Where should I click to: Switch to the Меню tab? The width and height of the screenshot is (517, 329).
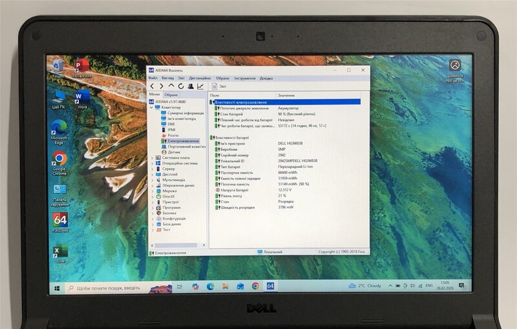coord(154,94)
